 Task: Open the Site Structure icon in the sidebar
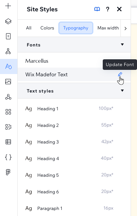tap(8, 51)
